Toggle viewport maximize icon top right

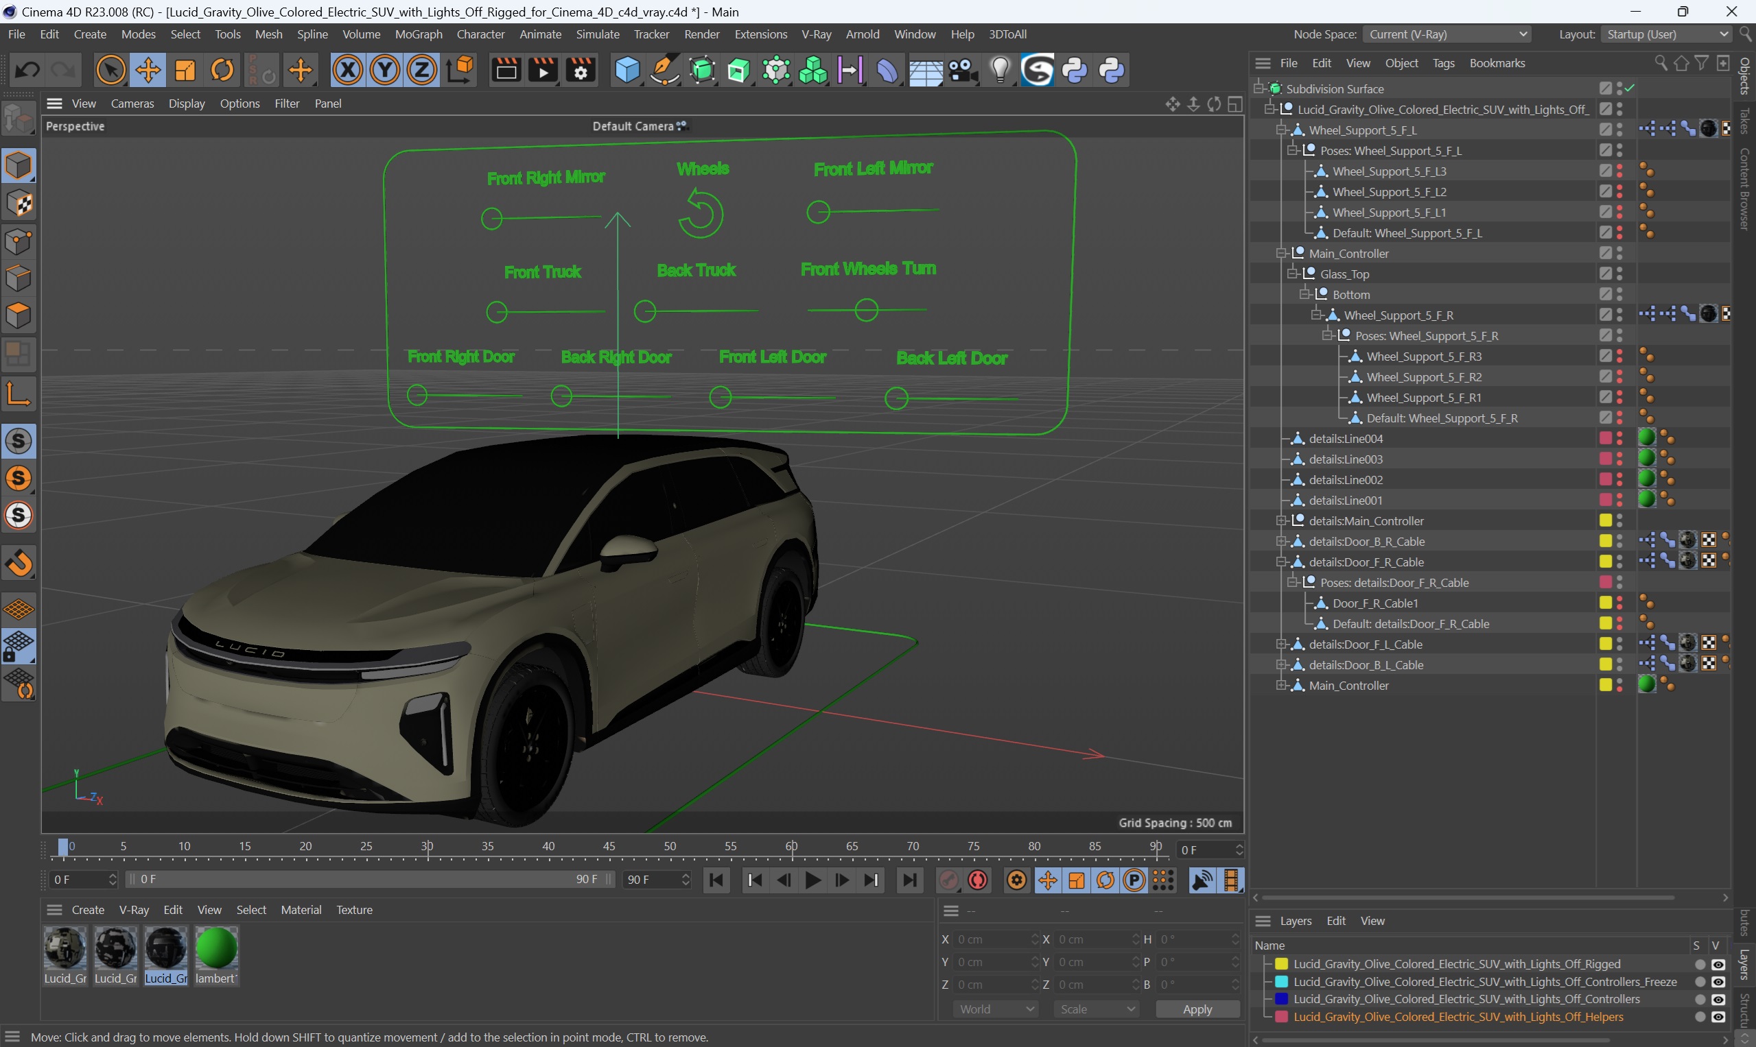point(1234,104)
